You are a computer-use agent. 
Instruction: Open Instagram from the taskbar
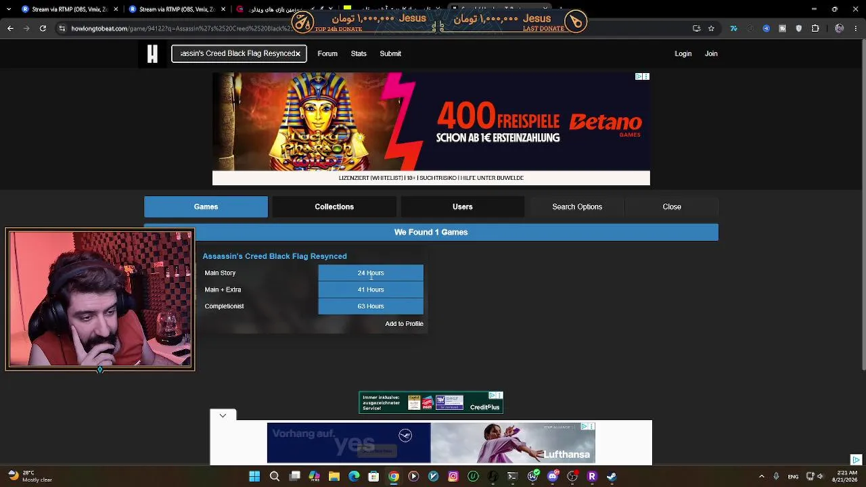(453, 477)
